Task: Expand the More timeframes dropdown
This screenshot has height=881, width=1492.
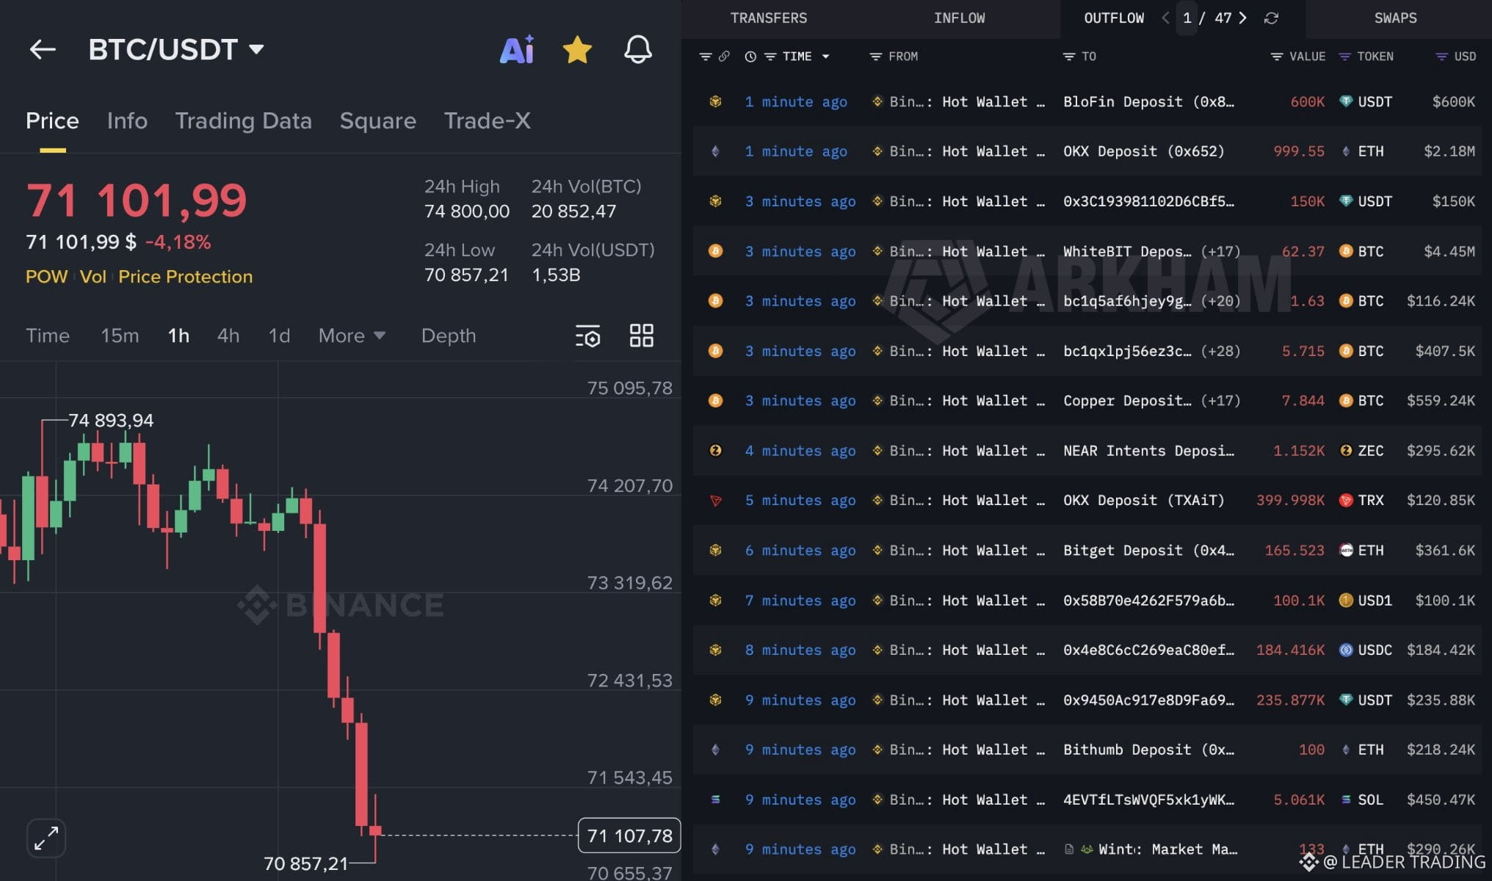Action: point(352,336)
